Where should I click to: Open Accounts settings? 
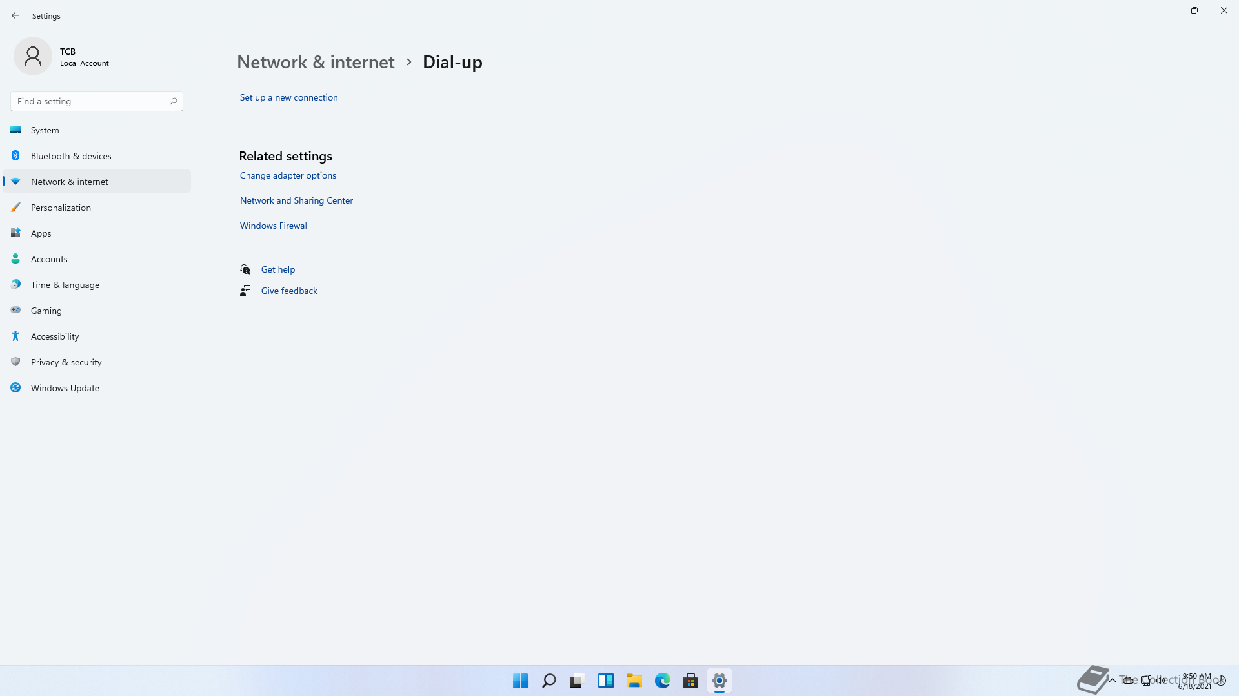pos(97,259)
